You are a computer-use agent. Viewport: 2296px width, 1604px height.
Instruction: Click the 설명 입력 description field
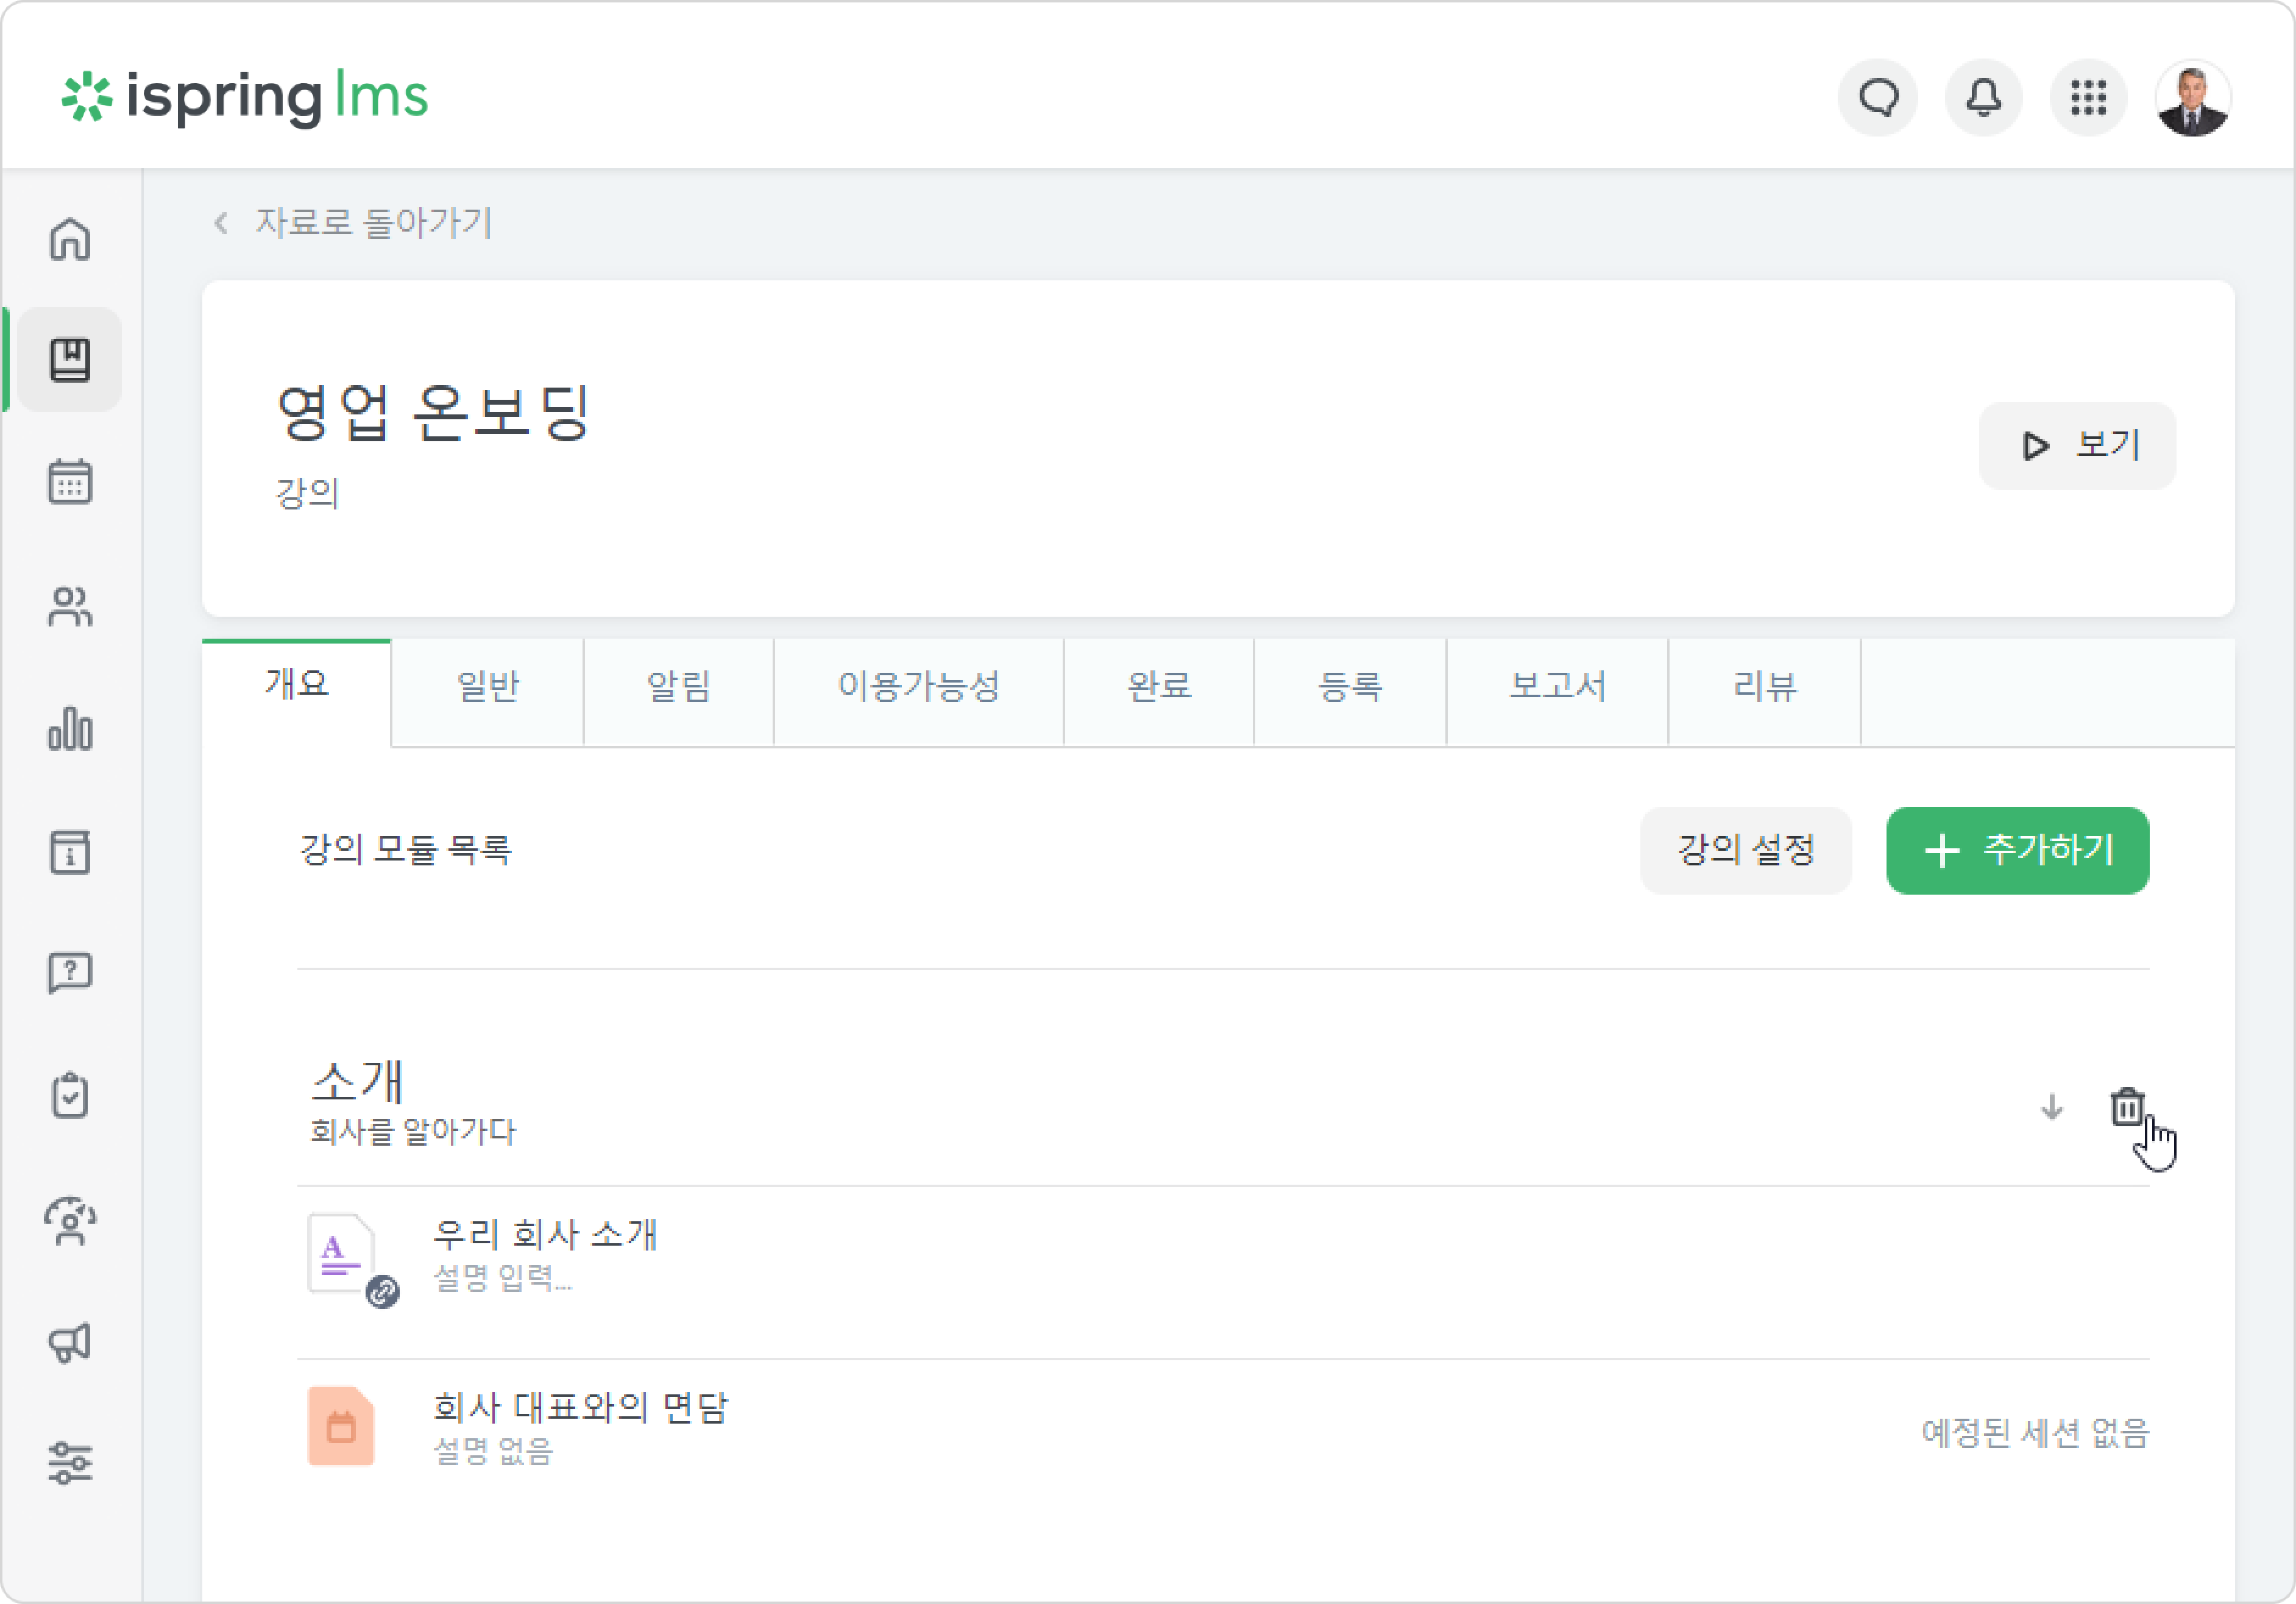tap(503, 1278)
